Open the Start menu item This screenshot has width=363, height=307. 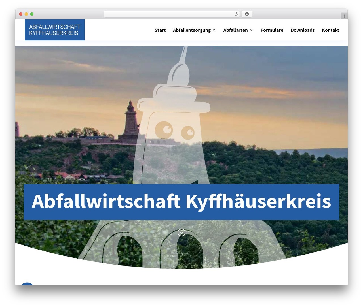click(160, 30)
